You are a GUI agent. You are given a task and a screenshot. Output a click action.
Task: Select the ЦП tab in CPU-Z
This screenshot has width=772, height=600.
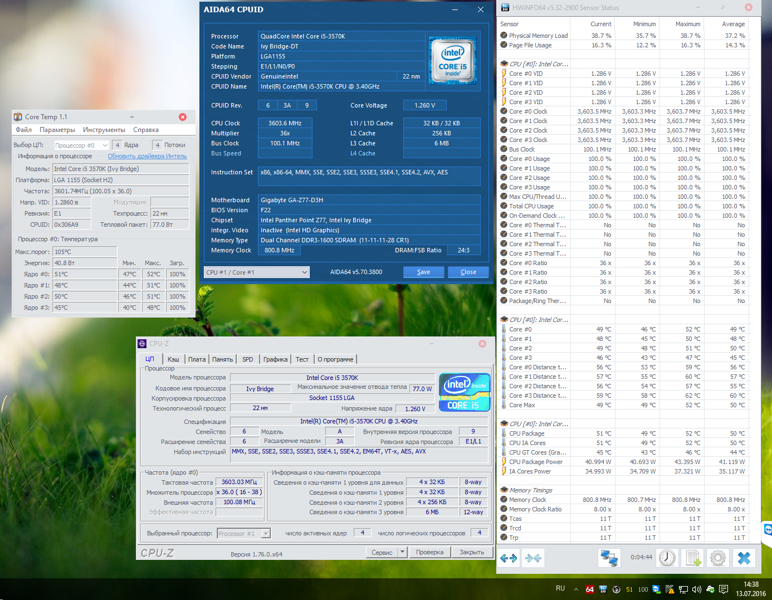pos(150,359)
